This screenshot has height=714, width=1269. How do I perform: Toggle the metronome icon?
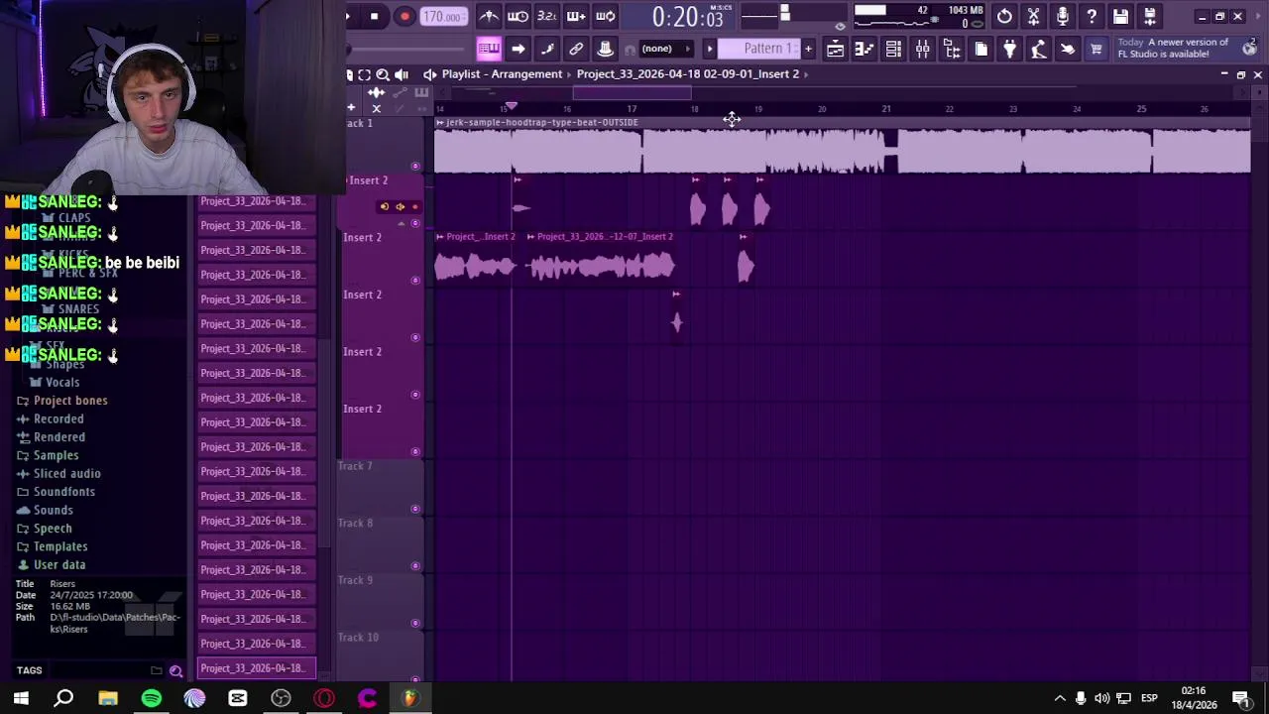(x=489, y=16)
